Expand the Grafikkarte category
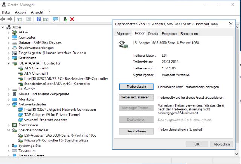Viewport: 241px width, 164px height. click(x=9, y=58)
